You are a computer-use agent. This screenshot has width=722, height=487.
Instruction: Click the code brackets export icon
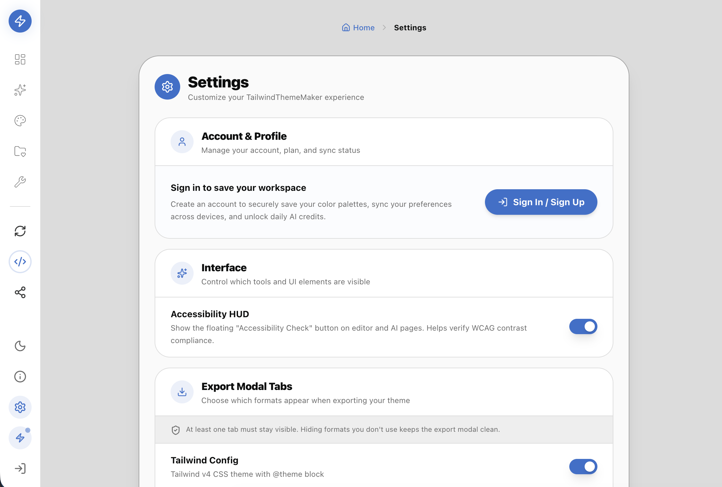point(20,262)
